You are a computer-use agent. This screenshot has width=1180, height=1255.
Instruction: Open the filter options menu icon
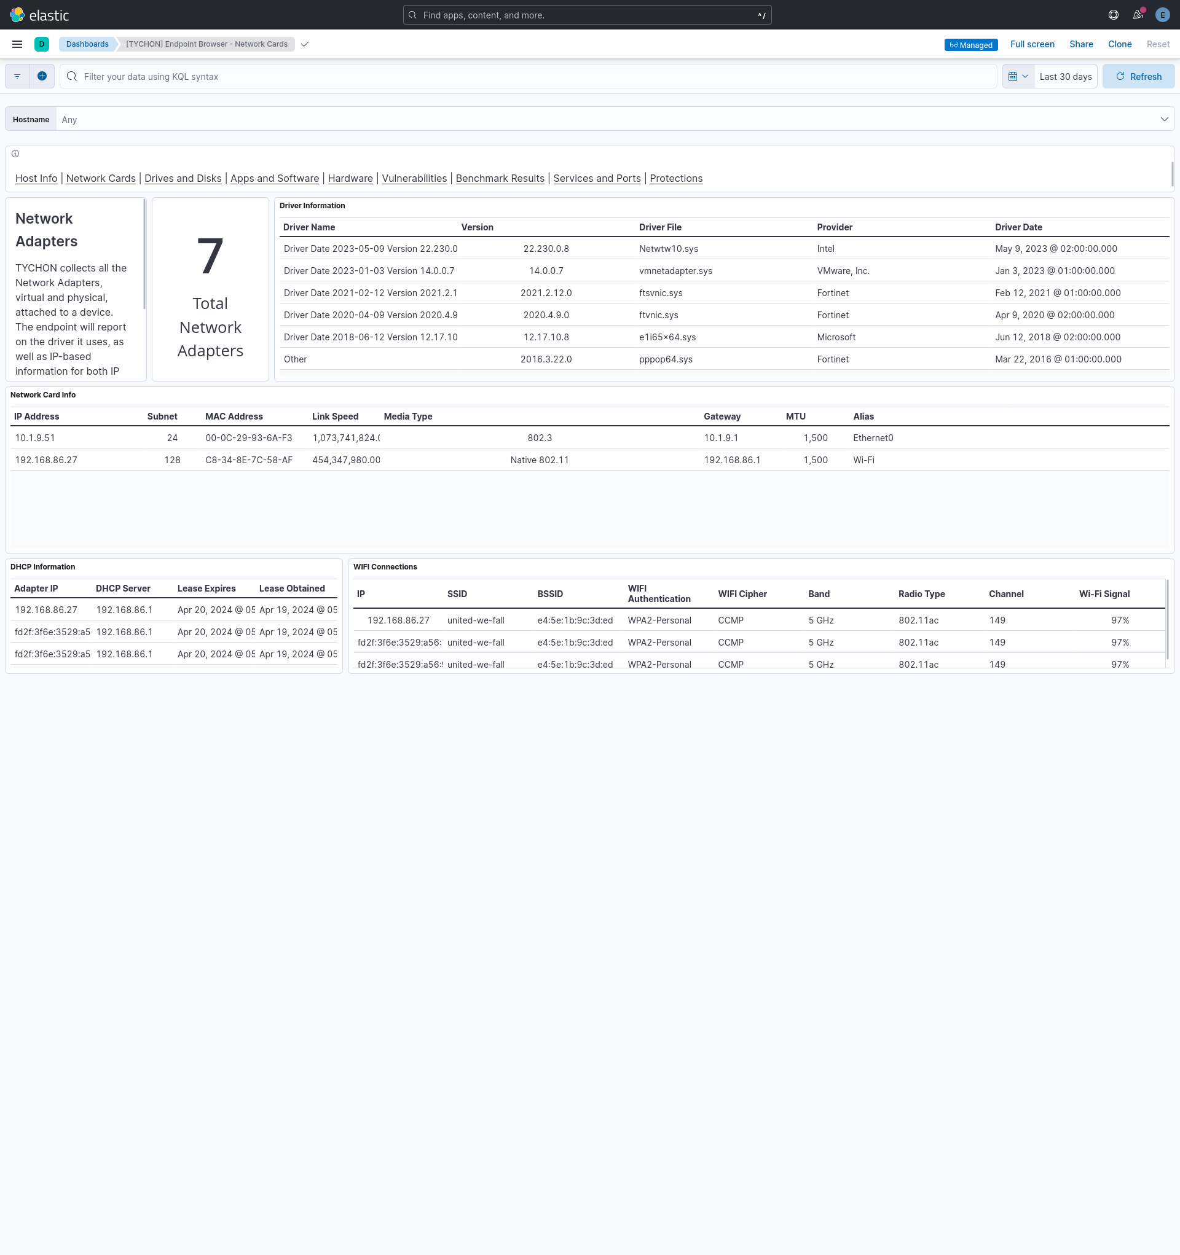pyautogui.click(x=17, y=76)
